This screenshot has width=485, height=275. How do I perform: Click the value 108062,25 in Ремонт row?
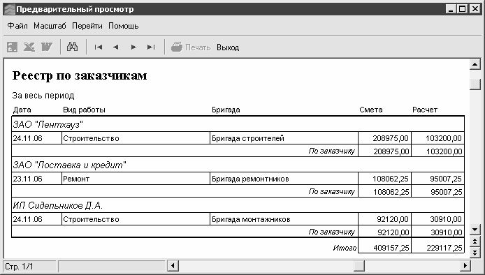point(385,179)
